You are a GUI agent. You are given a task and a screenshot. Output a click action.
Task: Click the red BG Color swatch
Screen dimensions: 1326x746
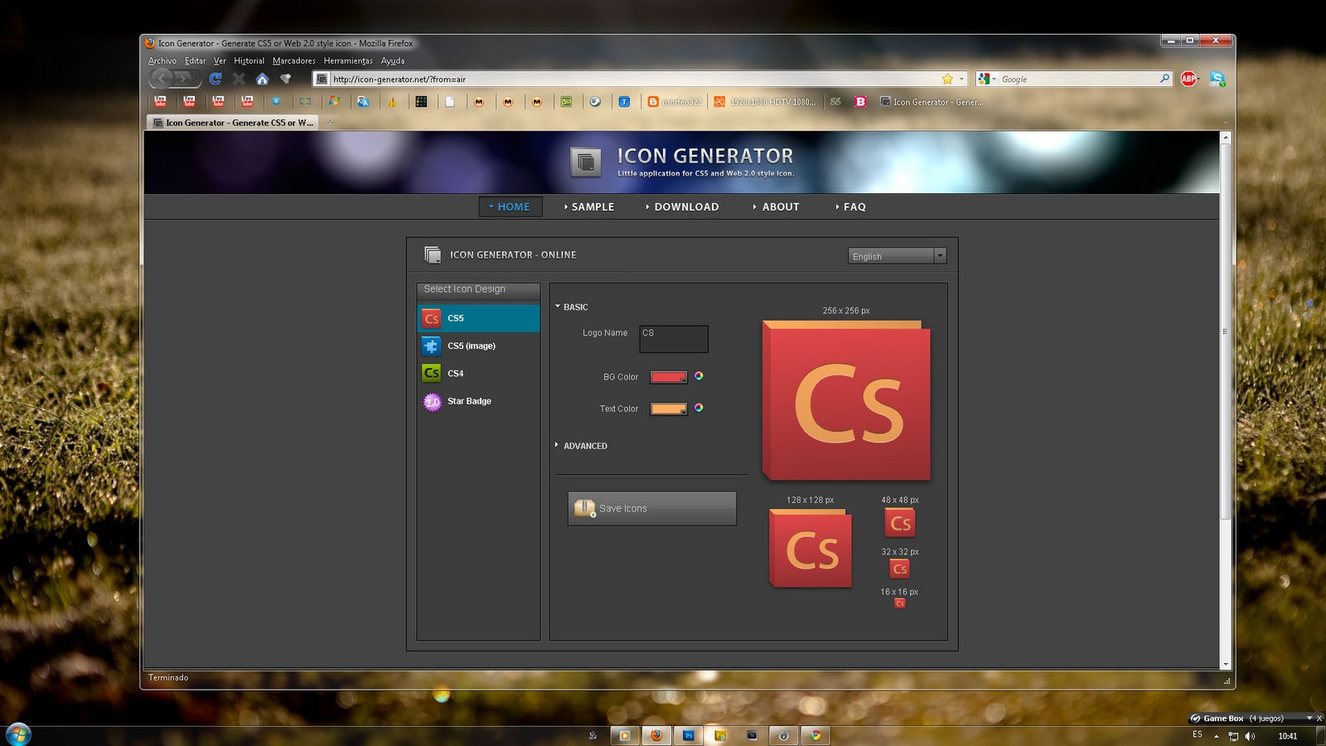[669, 377]
